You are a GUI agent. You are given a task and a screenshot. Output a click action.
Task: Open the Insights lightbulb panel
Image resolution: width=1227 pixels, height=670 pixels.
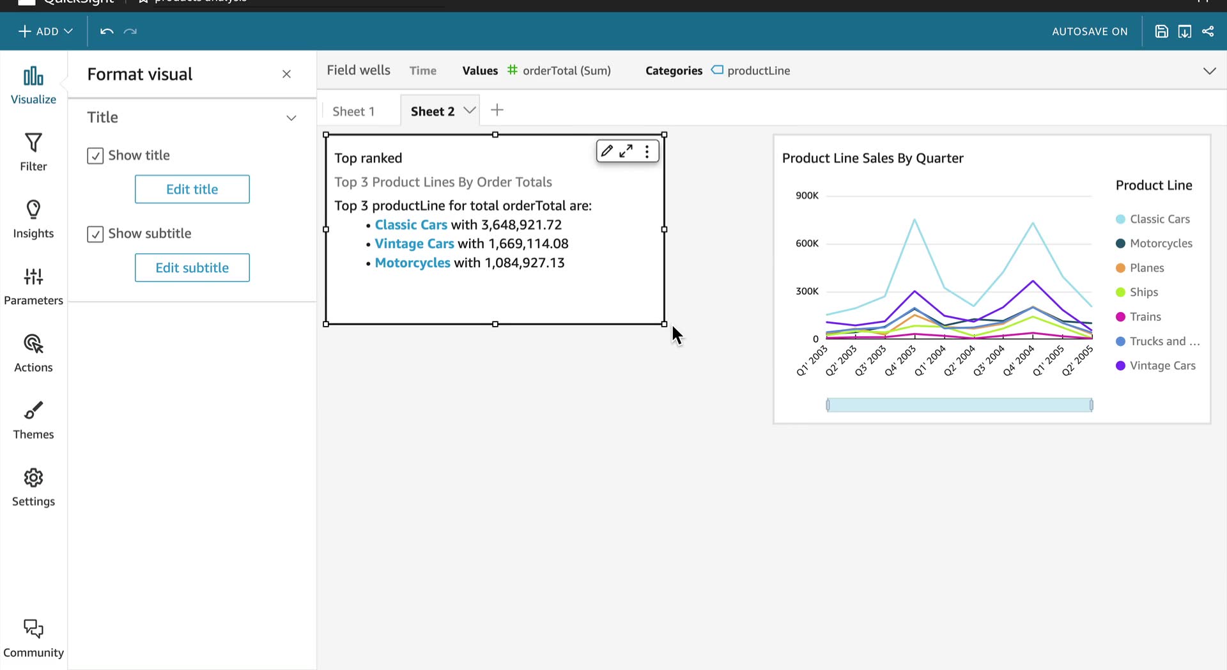33,219
